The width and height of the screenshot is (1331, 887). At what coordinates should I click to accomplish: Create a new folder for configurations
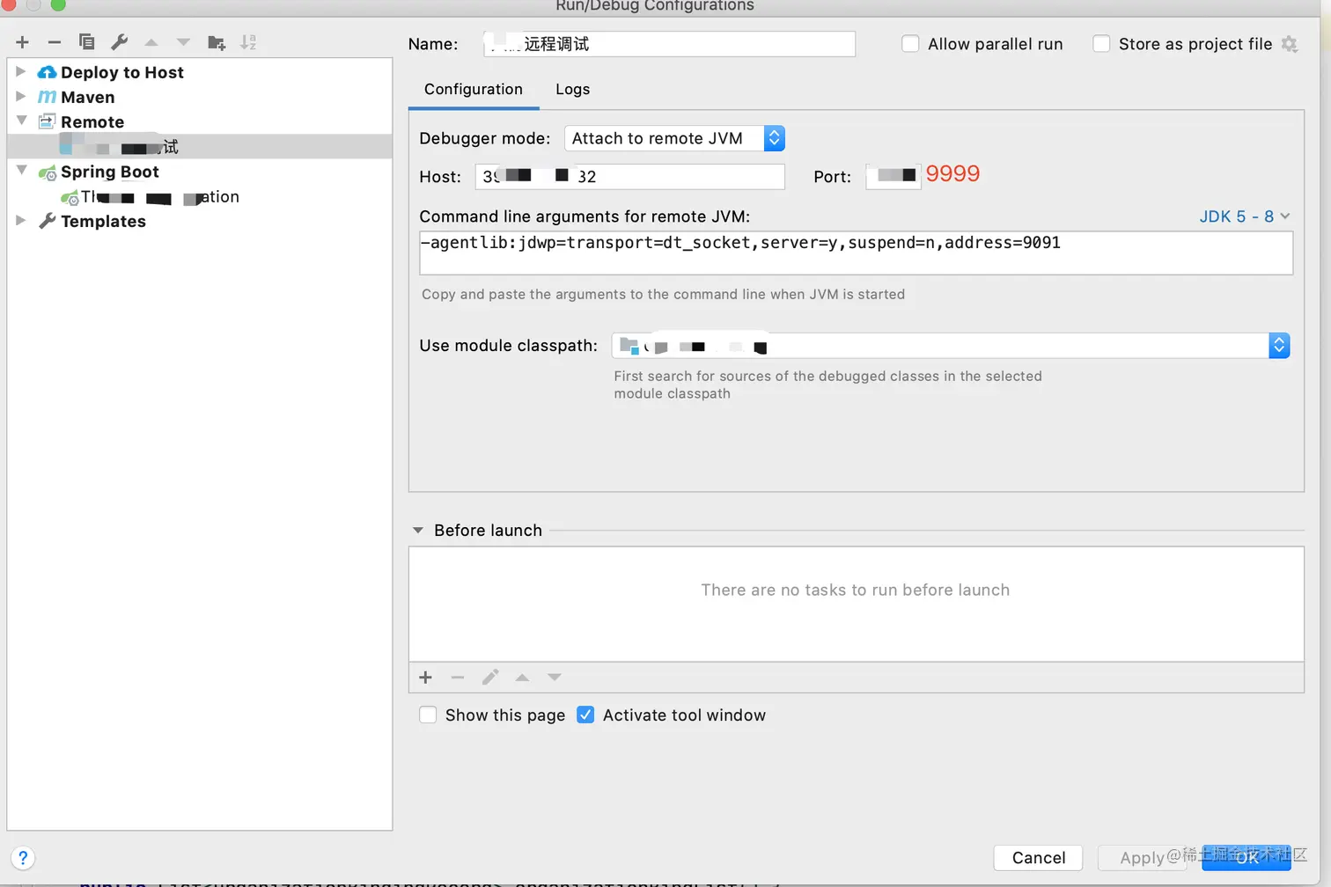217,42
